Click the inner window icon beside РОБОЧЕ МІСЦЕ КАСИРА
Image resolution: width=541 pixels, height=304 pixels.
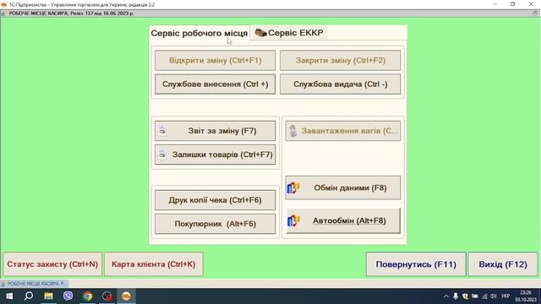pyautogui.click(x=3, y=14)
